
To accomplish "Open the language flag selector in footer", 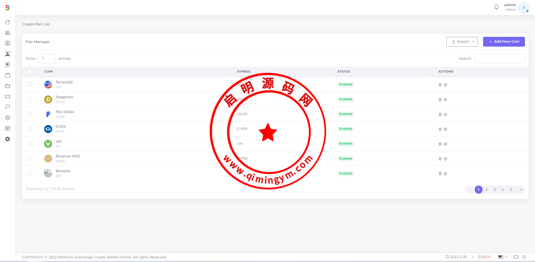I will point(503,257).
